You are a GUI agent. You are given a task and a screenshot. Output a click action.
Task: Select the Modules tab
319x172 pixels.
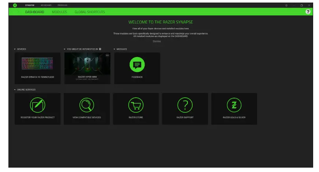59,12
